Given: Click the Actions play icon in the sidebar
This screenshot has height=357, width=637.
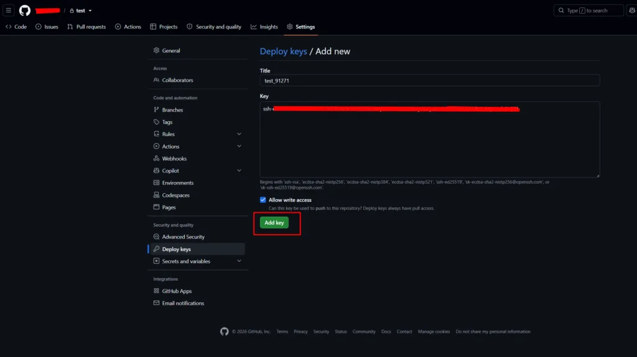Looking at the screenshot, I should [156, 146].
